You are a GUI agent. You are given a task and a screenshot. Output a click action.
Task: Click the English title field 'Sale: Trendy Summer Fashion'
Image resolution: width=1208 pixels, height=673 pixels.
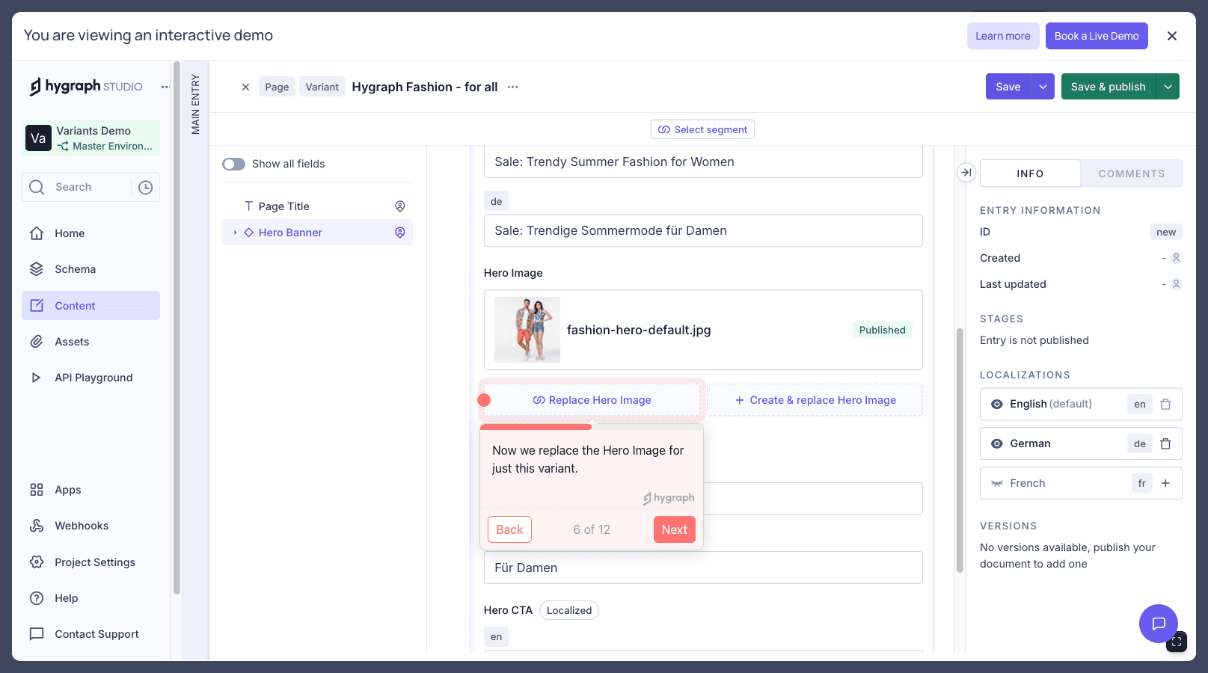coord(703,162)
